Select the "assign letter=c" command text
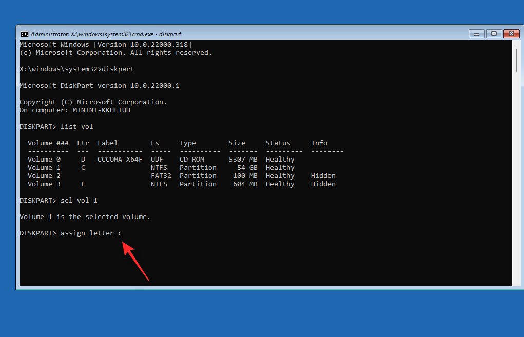Viewport: 524px width, 337px height. (x=90, y=233)
